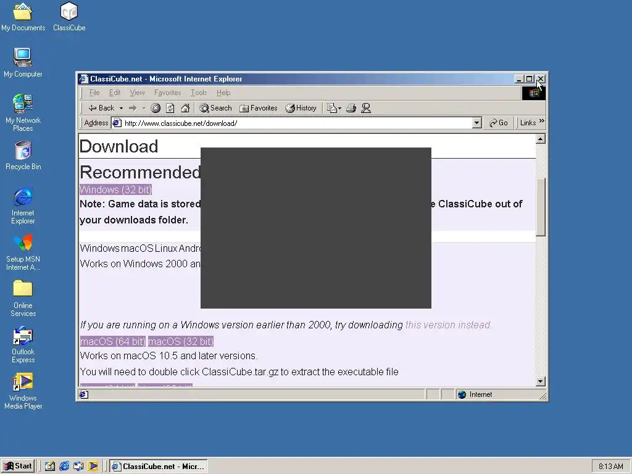Click the scroll up arrow
The height and width of the screenshot is (474, 632).
click(541, 139)
